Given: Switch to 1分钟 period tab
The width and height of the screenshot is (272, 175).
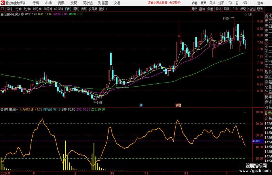Looking at the screenshot, I should [18, 9].
